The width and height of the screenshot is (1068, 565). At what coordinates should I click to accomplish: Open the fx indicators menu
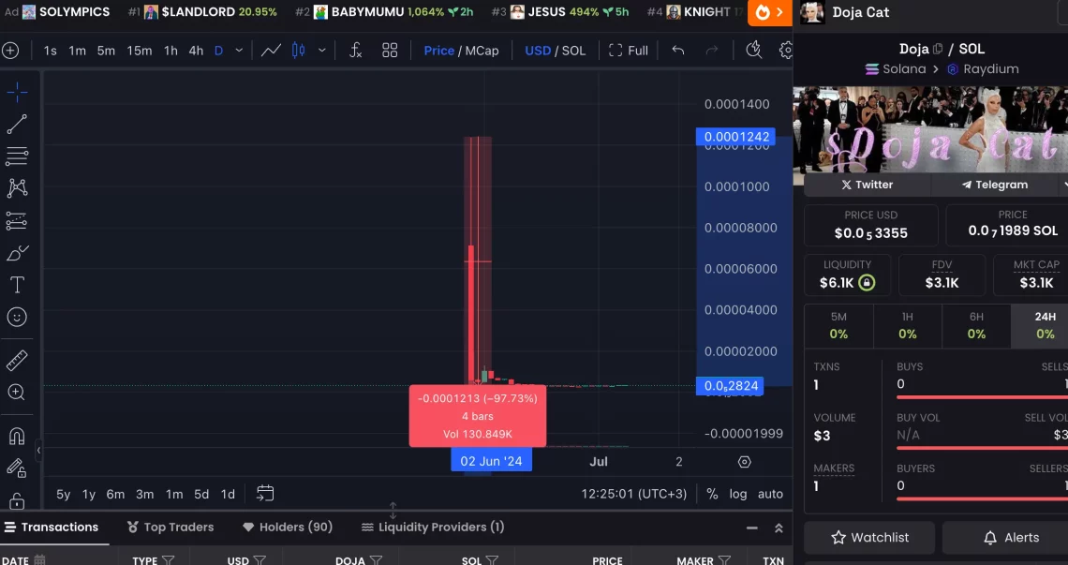point(356,51)
